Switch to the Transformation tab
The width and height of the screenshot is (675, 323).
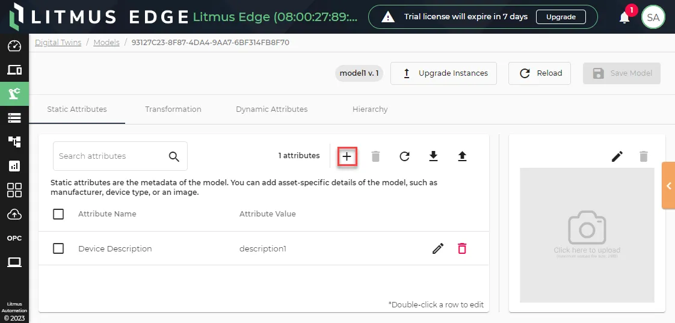[x=173, y=109]
